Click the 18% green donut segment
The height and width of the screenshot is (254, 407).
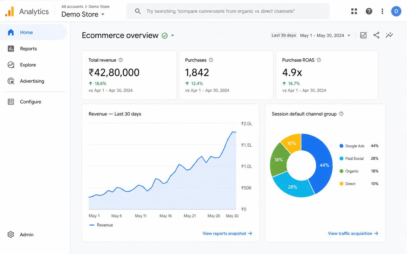tap(279, 160)
